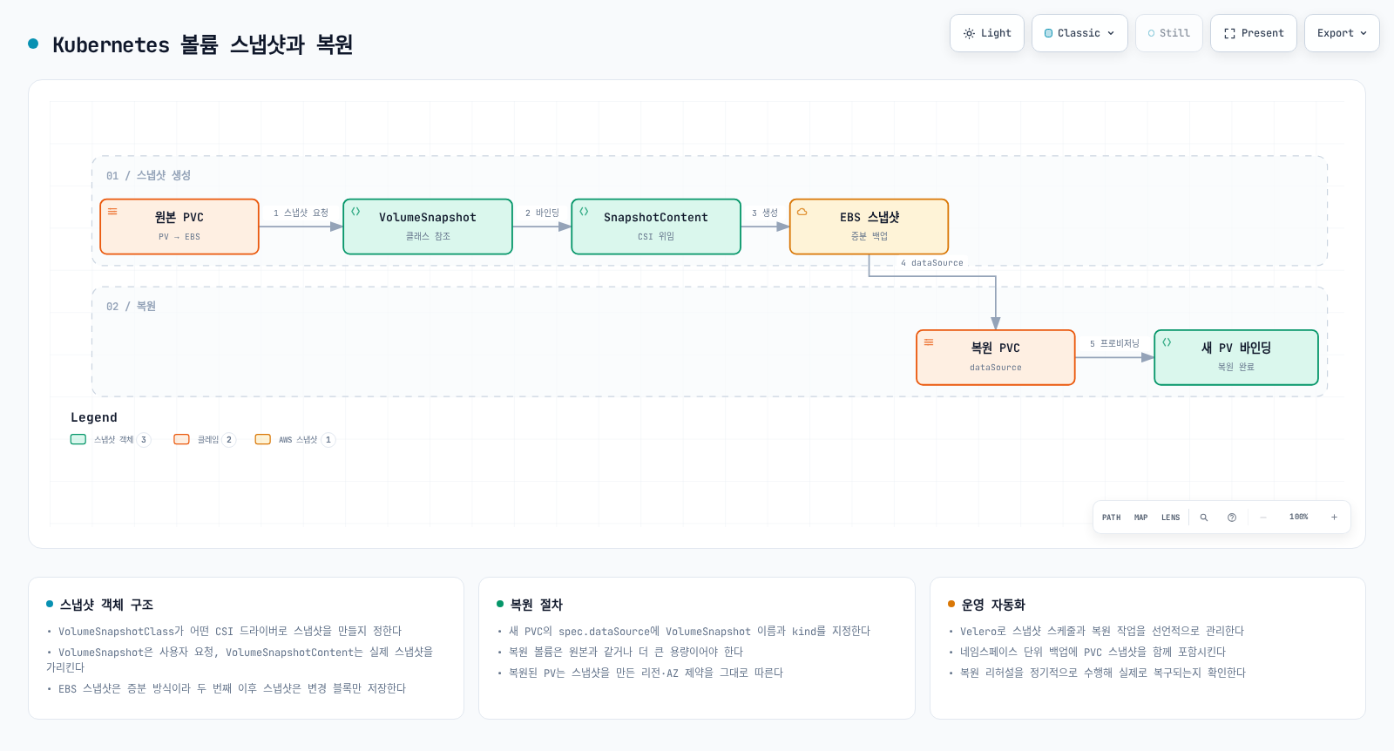Click the database icon on 복원 PVC node
This screenshot has height=751, width=1394.
(x=929, y=342)
